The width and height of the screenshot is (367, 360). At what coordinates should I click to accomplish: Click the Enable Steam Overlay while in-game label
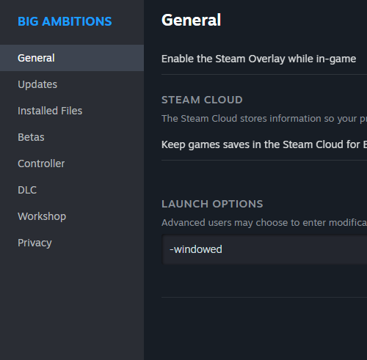point(258,59)
